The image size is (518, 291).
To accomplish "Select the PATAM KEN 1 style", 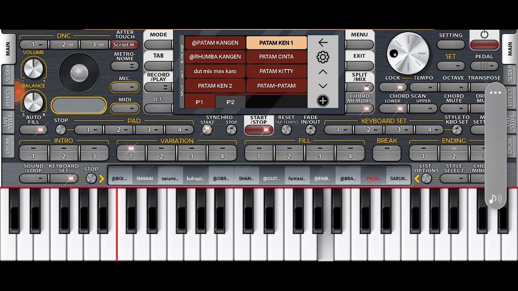I will (276, 43).
